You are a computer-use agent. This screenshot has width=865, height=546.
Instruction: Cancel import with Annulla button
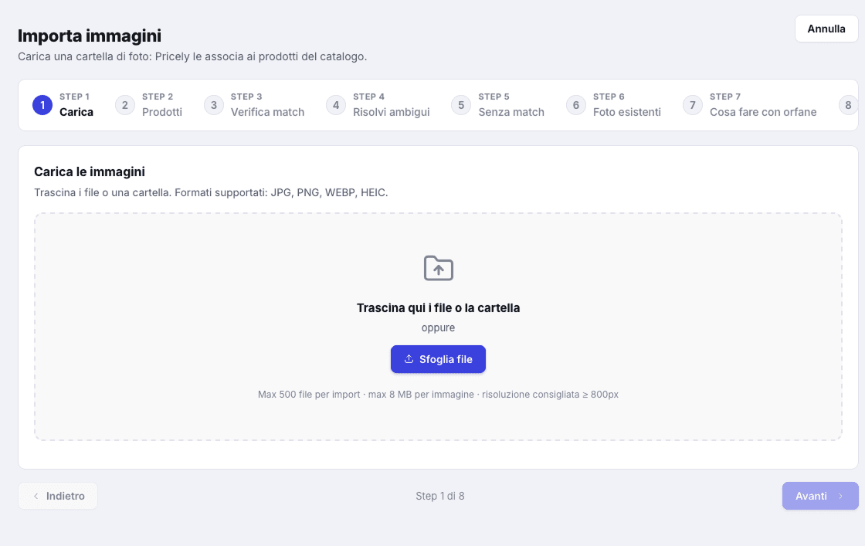[826, 29]
